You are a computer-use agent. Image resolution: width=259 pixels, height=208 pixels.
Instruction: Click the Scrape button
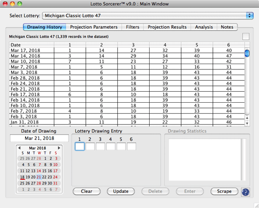tap(224, 191)
